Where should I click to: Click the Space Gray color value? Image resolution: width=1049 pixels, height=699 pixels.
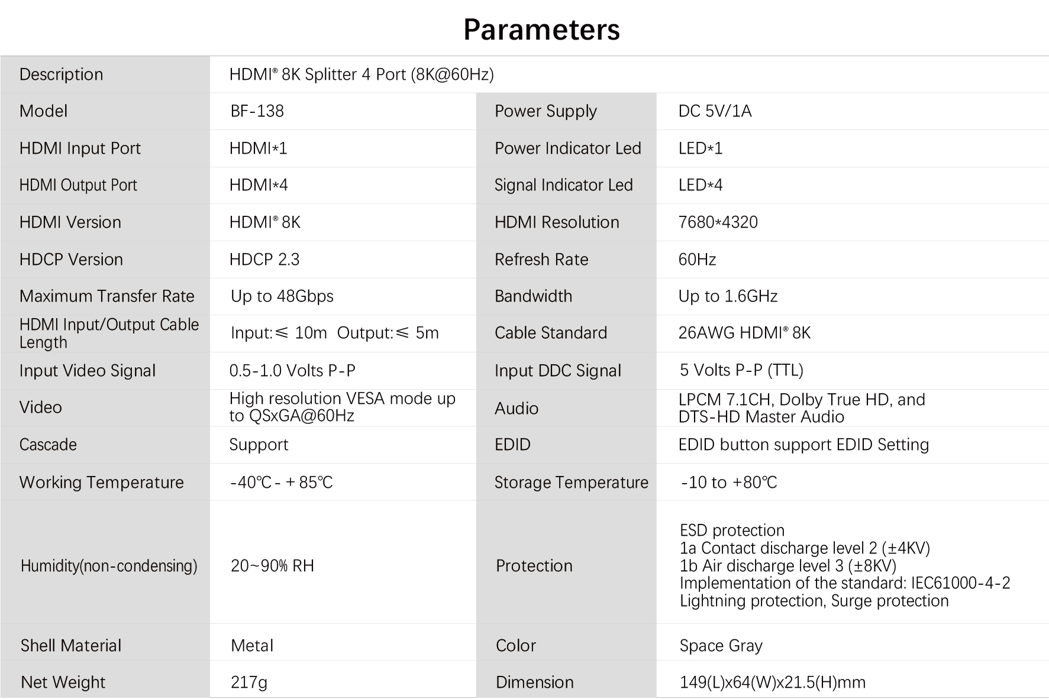click(721, 646)
